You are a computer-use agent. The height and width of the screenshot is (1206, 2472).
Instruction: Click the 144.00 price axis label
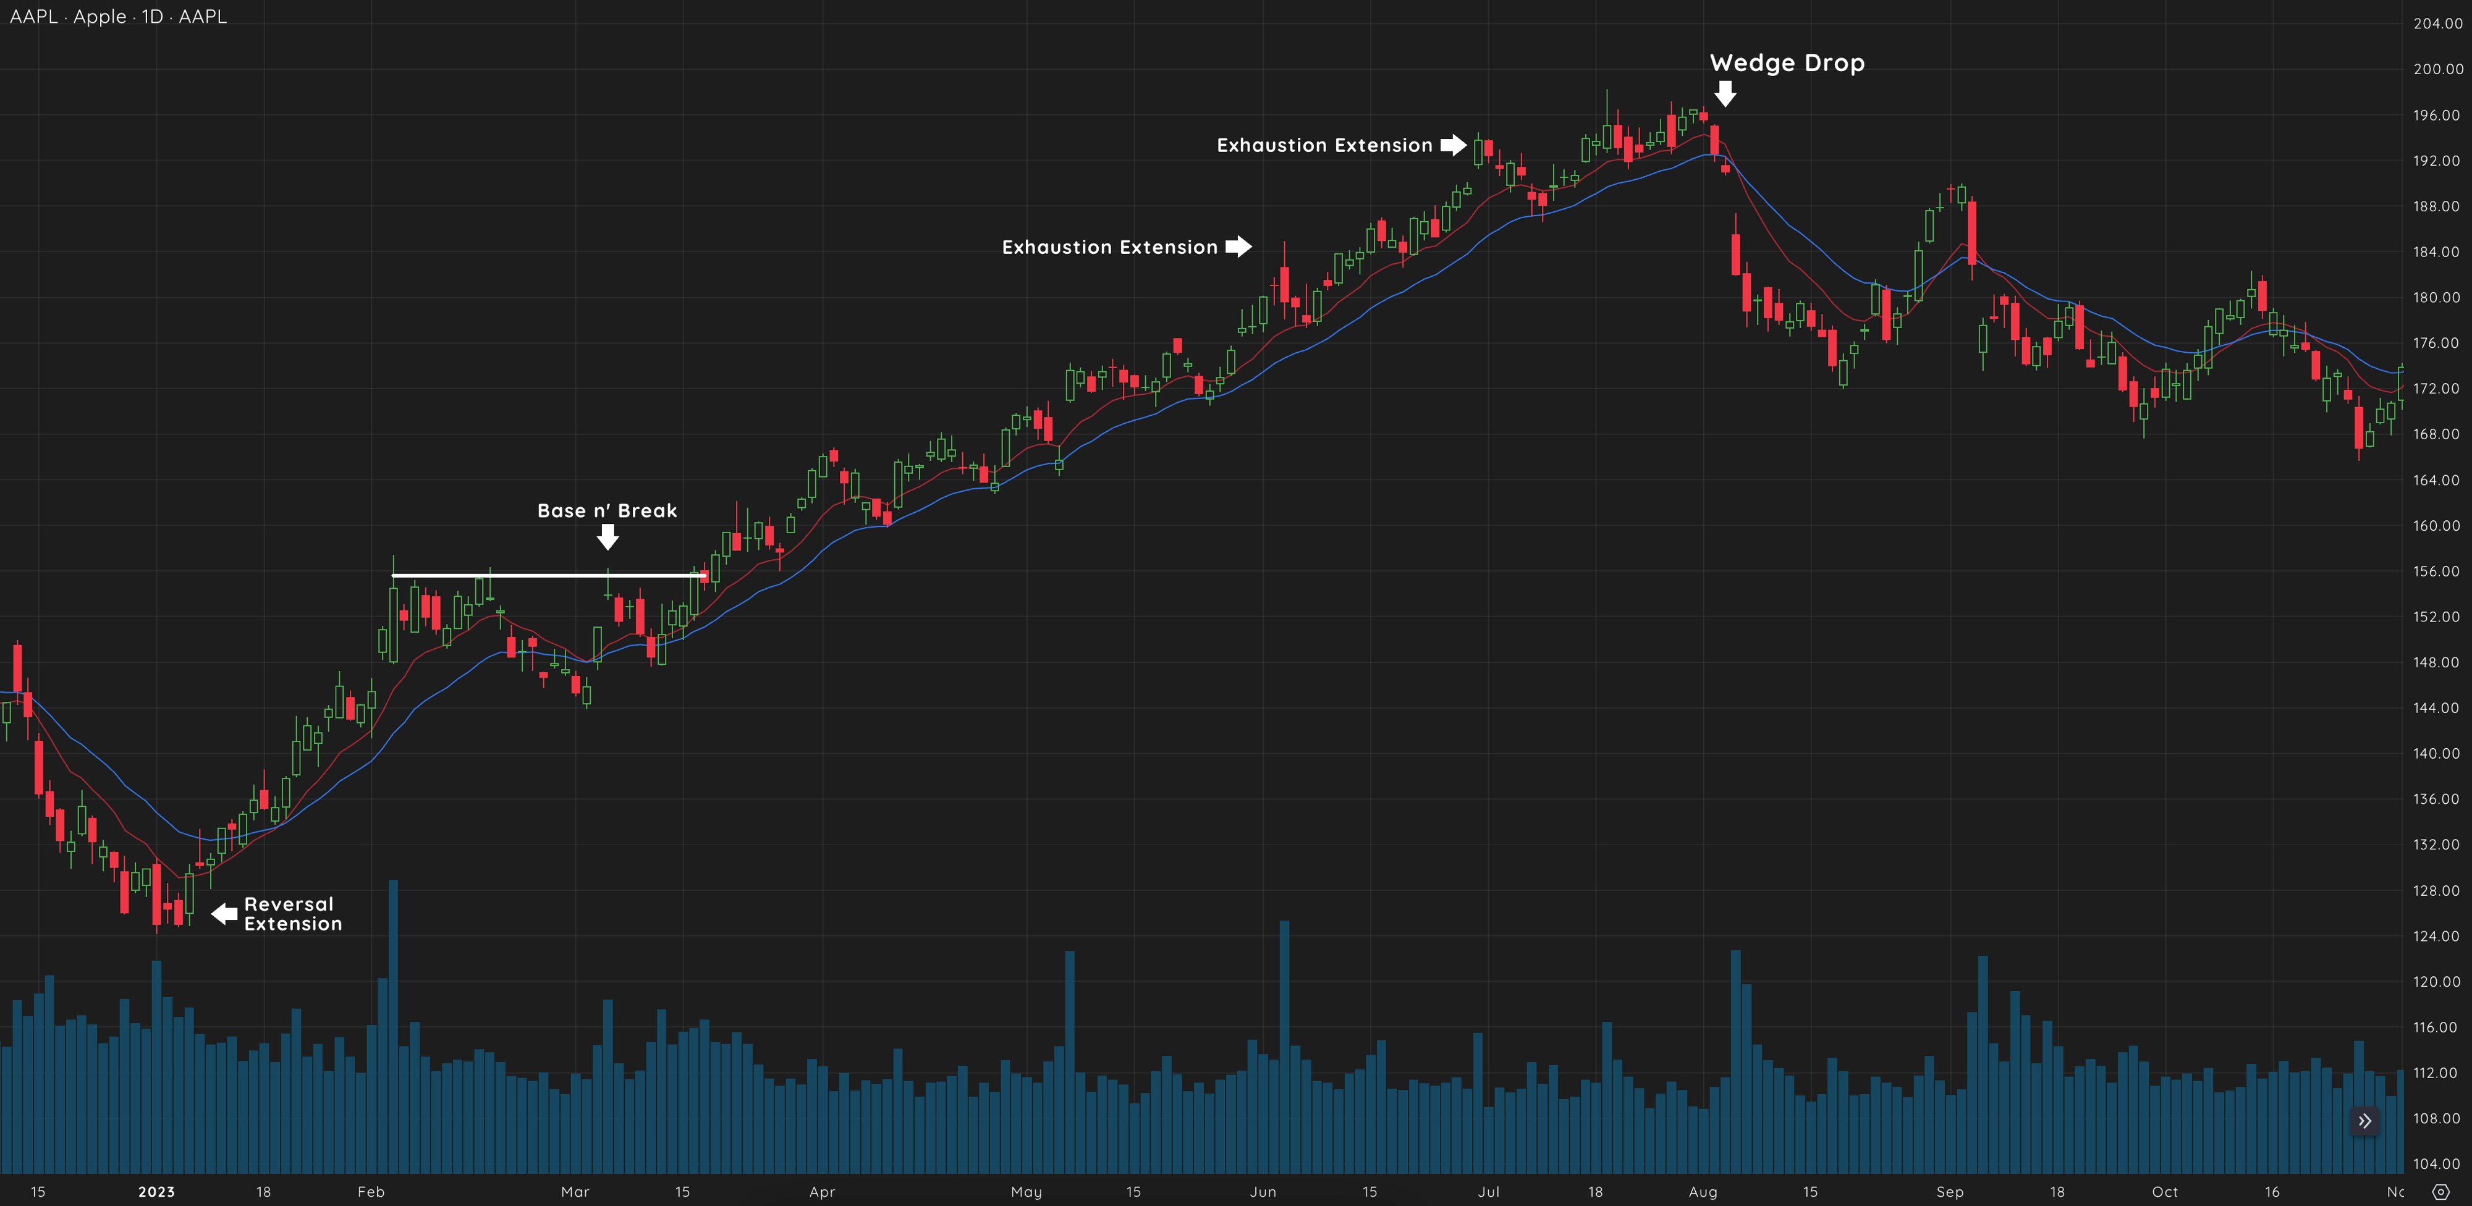2437,708
